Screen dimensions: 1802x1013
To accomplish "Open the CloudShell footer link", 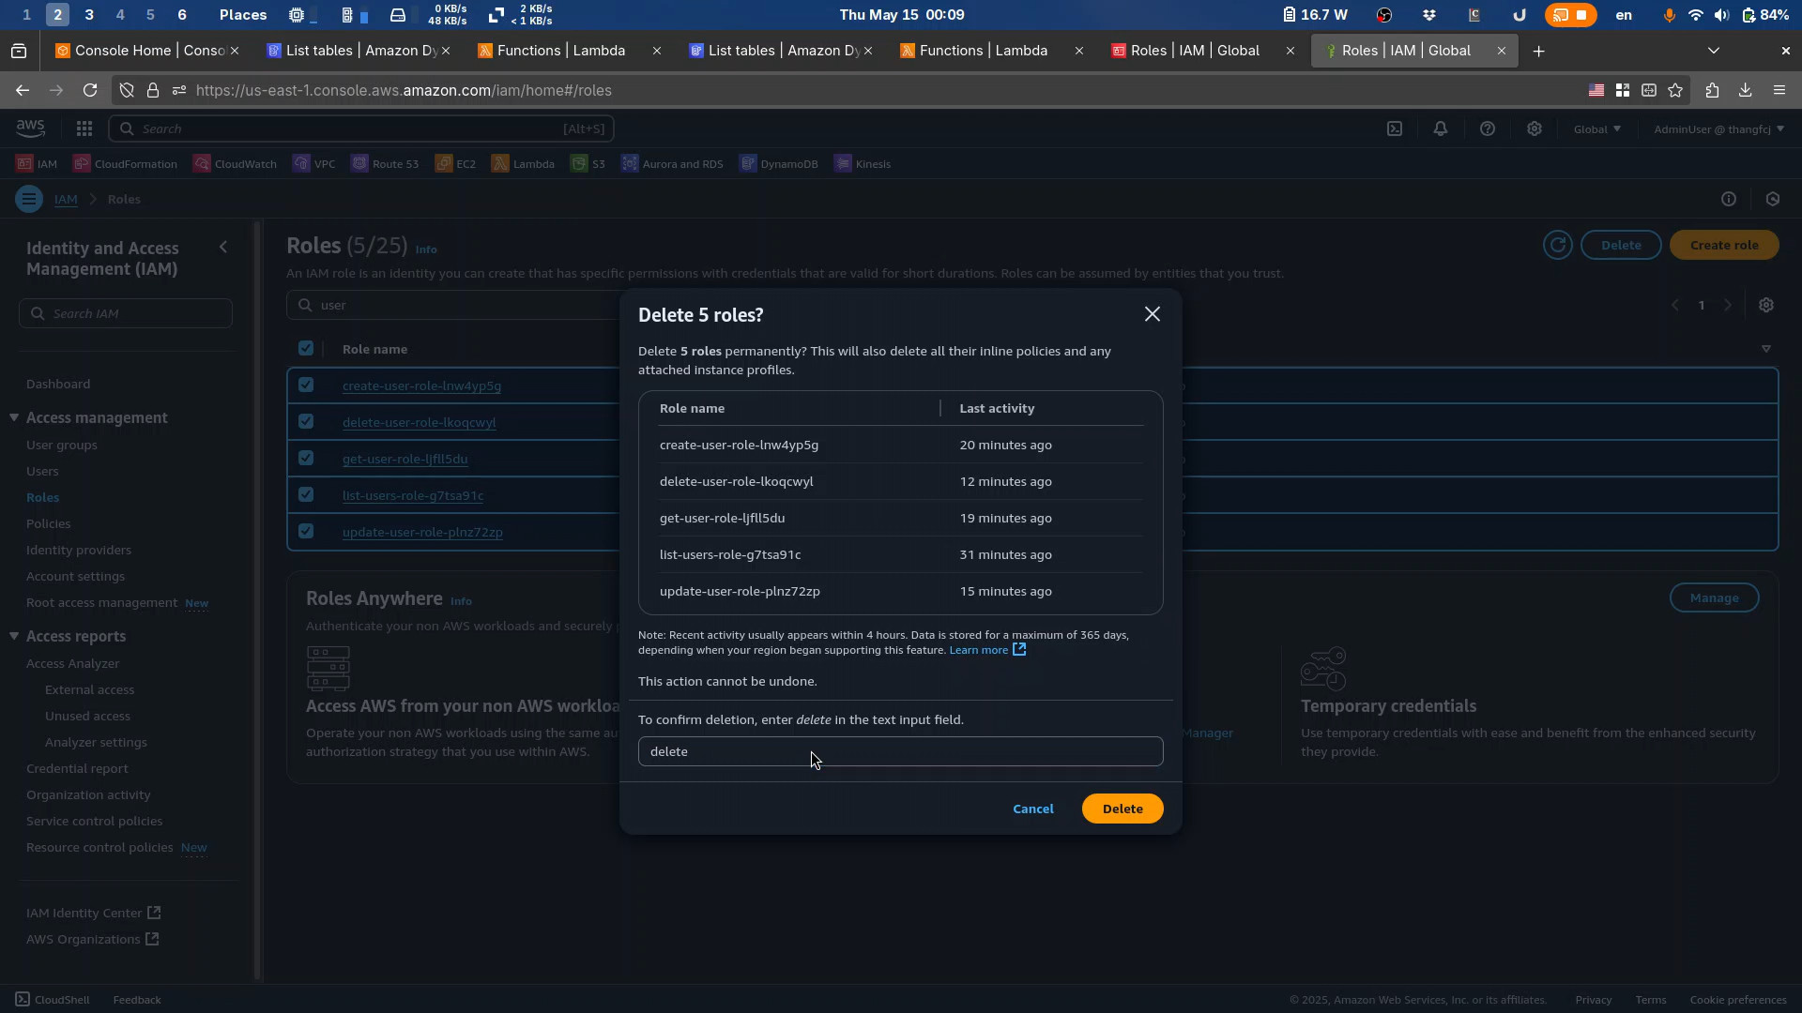I will pos(53,1000).
